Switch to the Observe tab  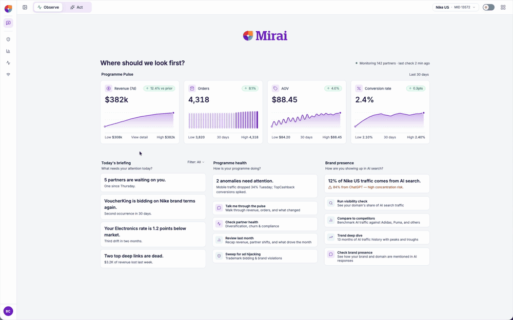point(48,7)
